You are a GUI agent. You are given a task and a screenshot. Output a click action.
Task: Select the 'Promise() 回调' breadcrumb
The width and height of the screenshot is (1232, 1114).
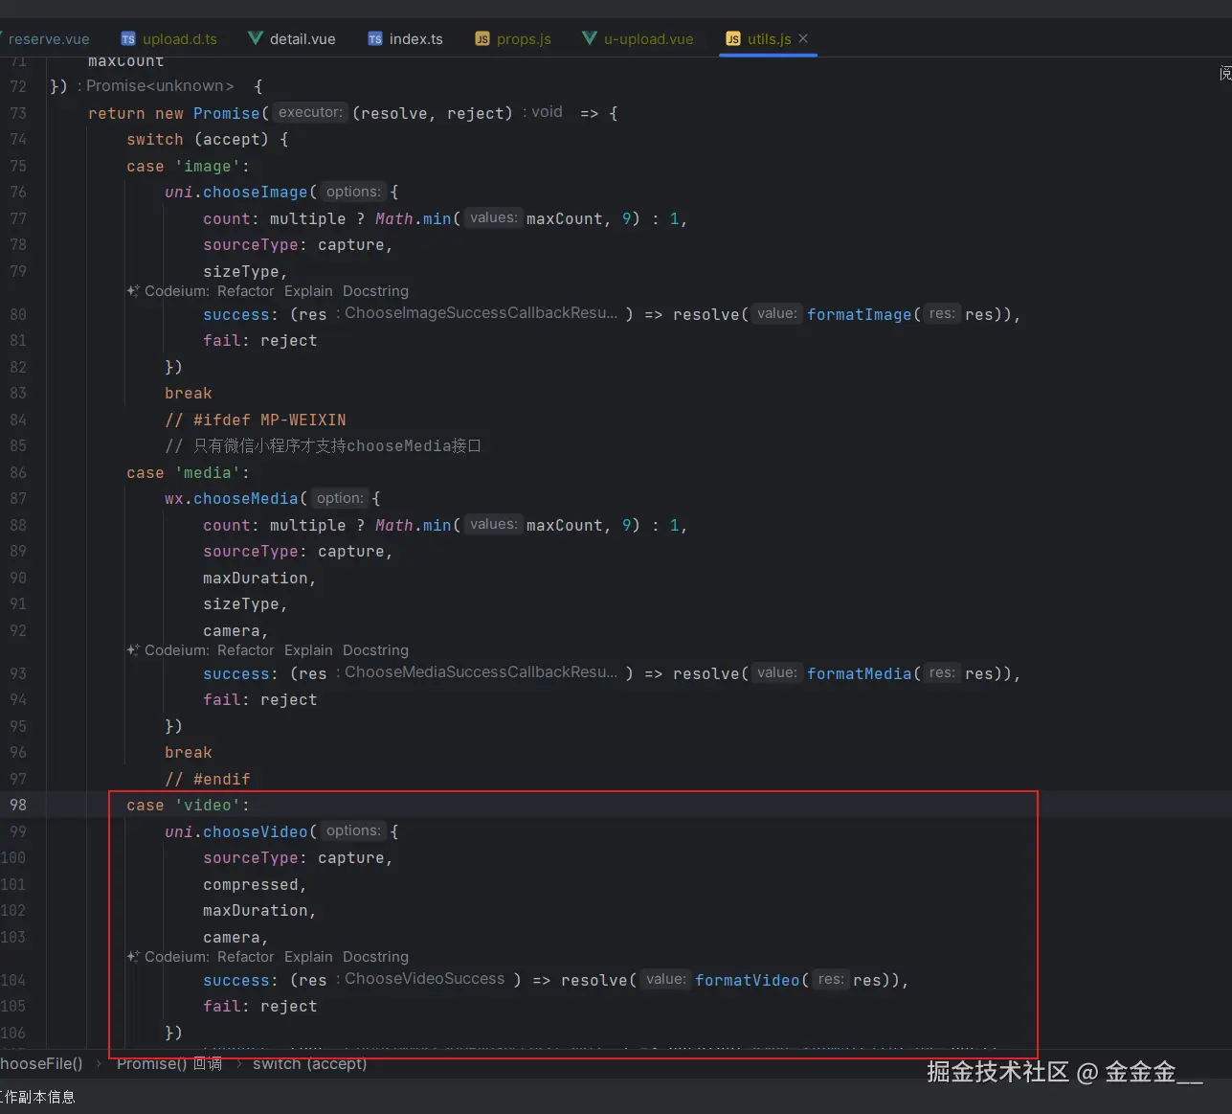[x=169, y=1063]
